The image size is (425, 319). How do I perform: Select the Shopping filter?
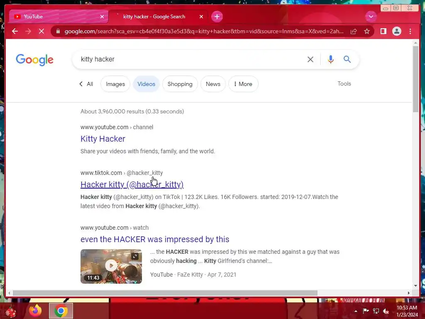coord(180,84)
